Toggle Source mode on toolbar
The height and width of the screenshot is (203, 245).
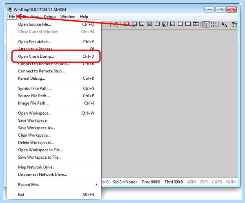point(206,24)
